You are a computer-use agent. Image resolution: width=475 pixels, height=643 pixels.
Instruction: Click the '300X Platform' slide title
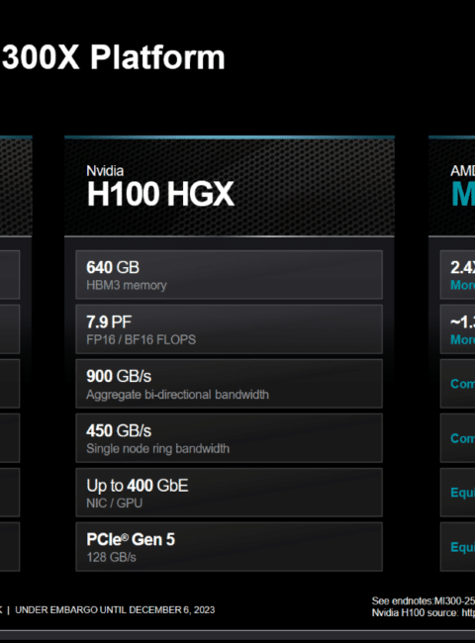click(114, 57)
